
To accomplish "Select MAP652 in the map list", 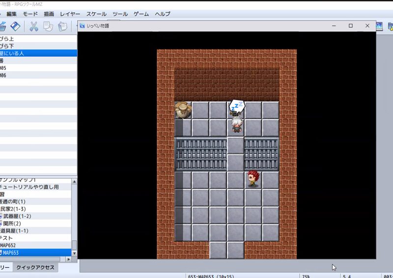I will (10, 245).
